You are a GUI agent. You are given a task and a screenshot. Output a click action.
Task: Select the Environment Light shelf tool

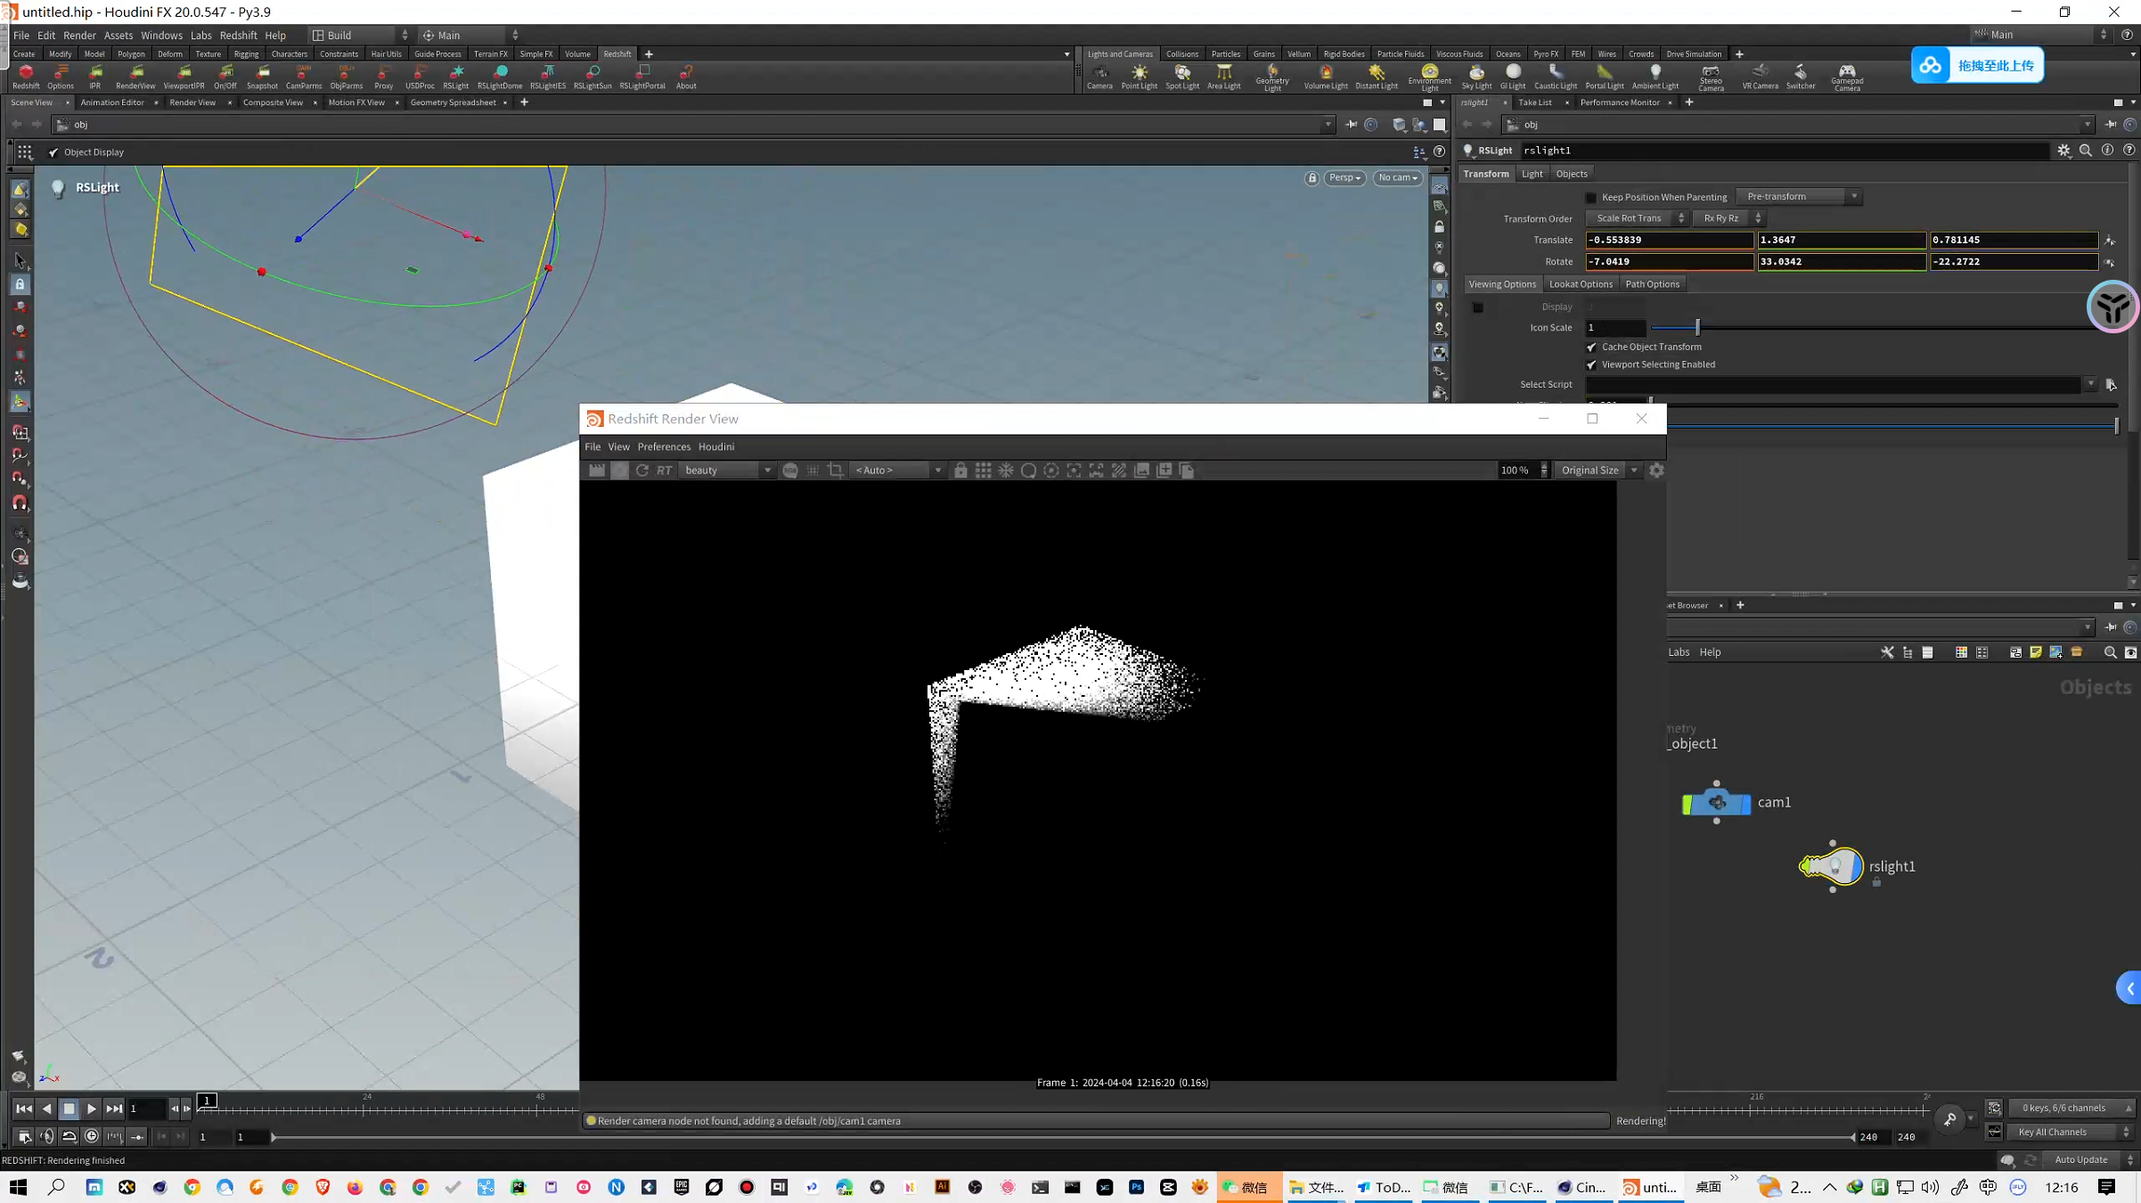pos(1430,76)
